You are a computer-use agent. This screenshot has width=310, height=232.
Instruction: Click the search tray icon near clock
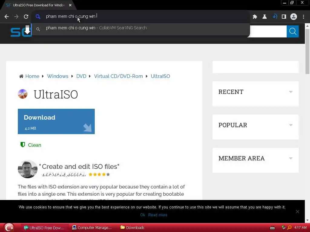click(289, 227)
